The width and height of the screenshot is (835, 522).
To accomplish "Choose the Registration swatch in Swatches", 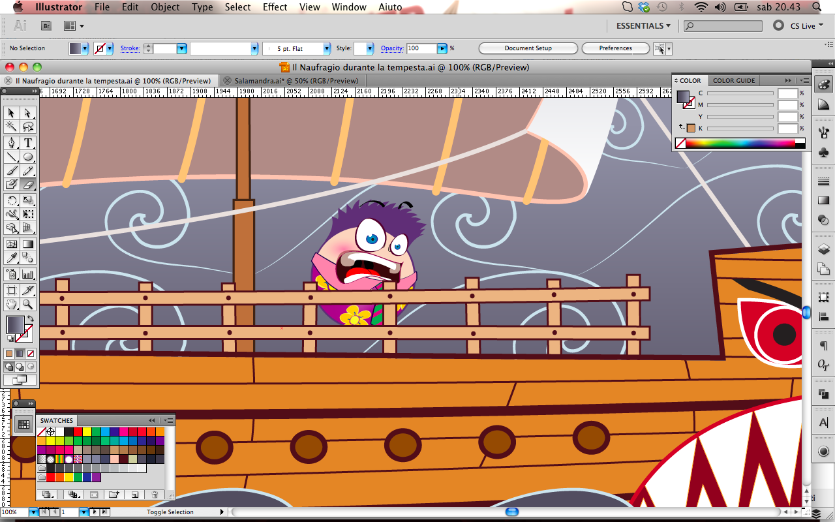I will 50,432.
